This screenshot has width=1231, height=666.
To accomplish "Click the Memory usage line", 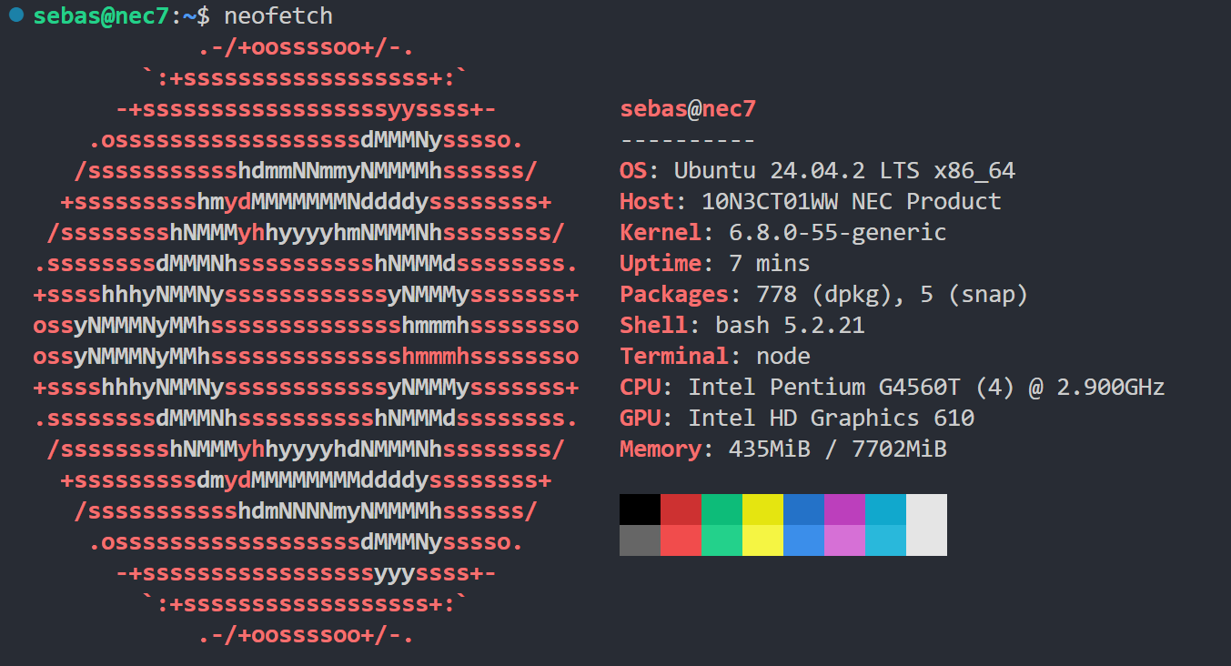I will 782,449.
